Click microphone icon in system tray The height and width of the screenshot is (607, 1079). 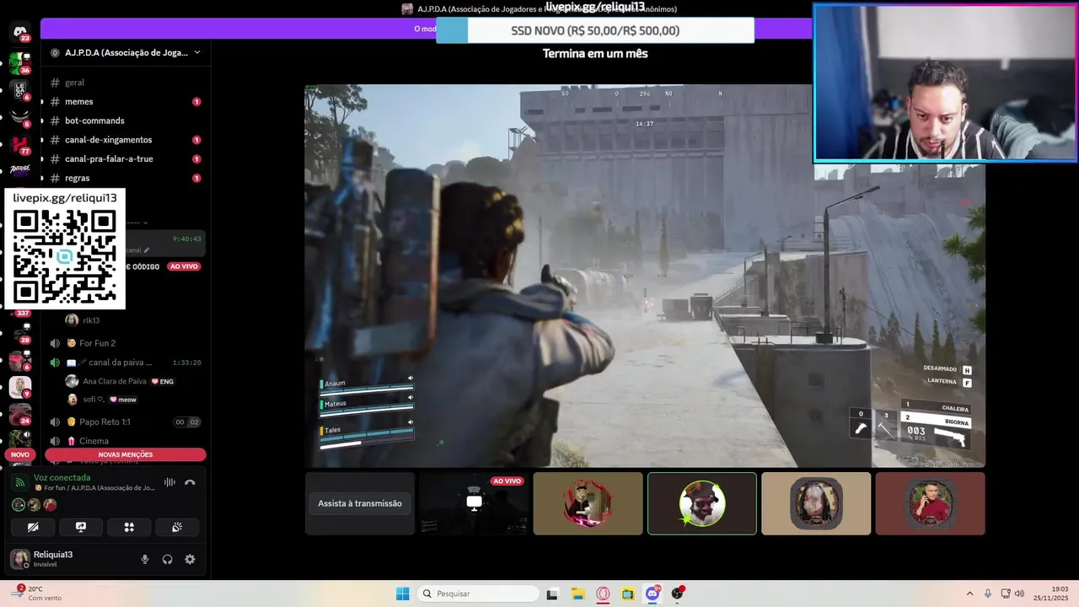click(988, 594)
